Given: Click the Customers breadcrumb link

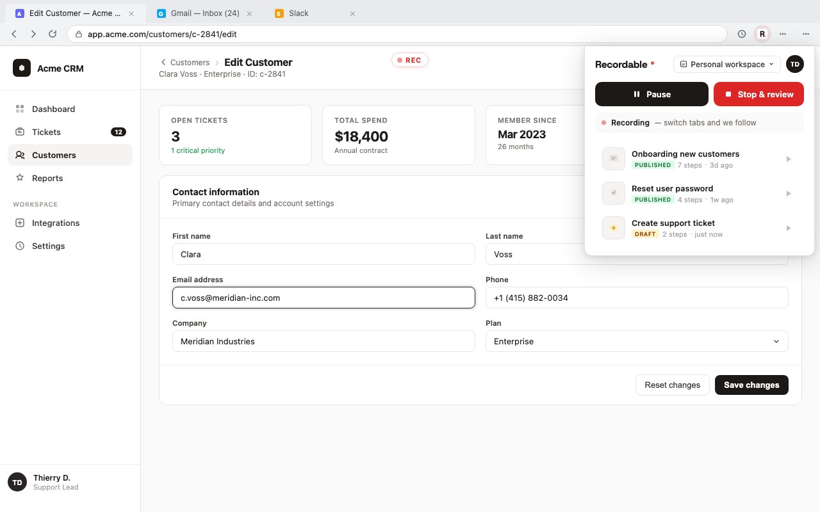Looking at the screenshot, I should [x=190, y=63].
